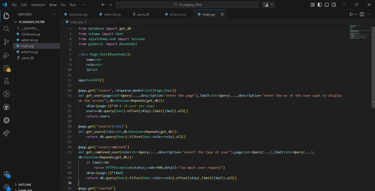
Task: Open editor More Actions ellipsis
Action: point(368,14)
